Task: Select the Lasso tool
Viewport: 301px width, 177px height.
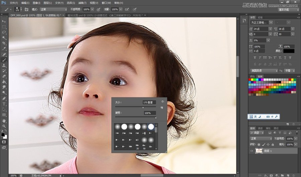Action: [x=4, y=32]
